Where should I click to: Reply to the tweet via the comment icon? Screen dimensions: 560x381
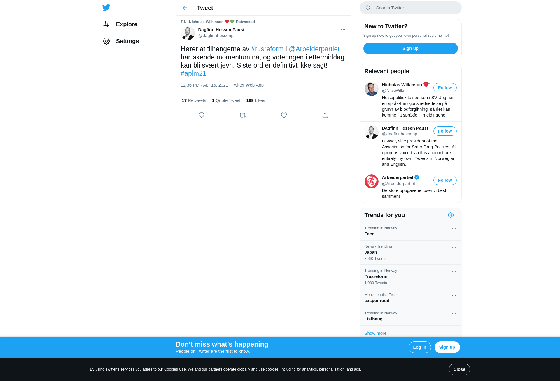click(201, 115)
